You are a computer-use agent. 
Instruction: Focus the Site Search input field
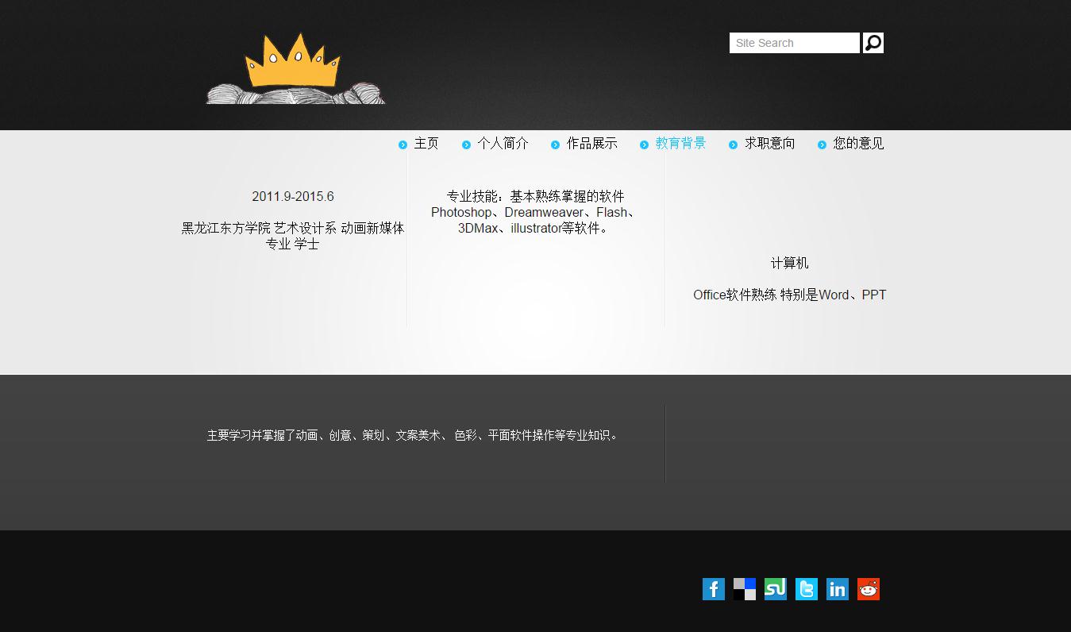click(793, 43)
